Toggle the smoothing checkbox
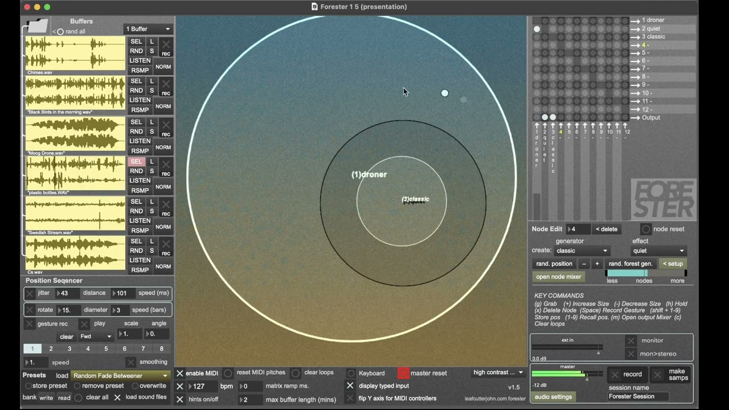 tap(131, 362)
